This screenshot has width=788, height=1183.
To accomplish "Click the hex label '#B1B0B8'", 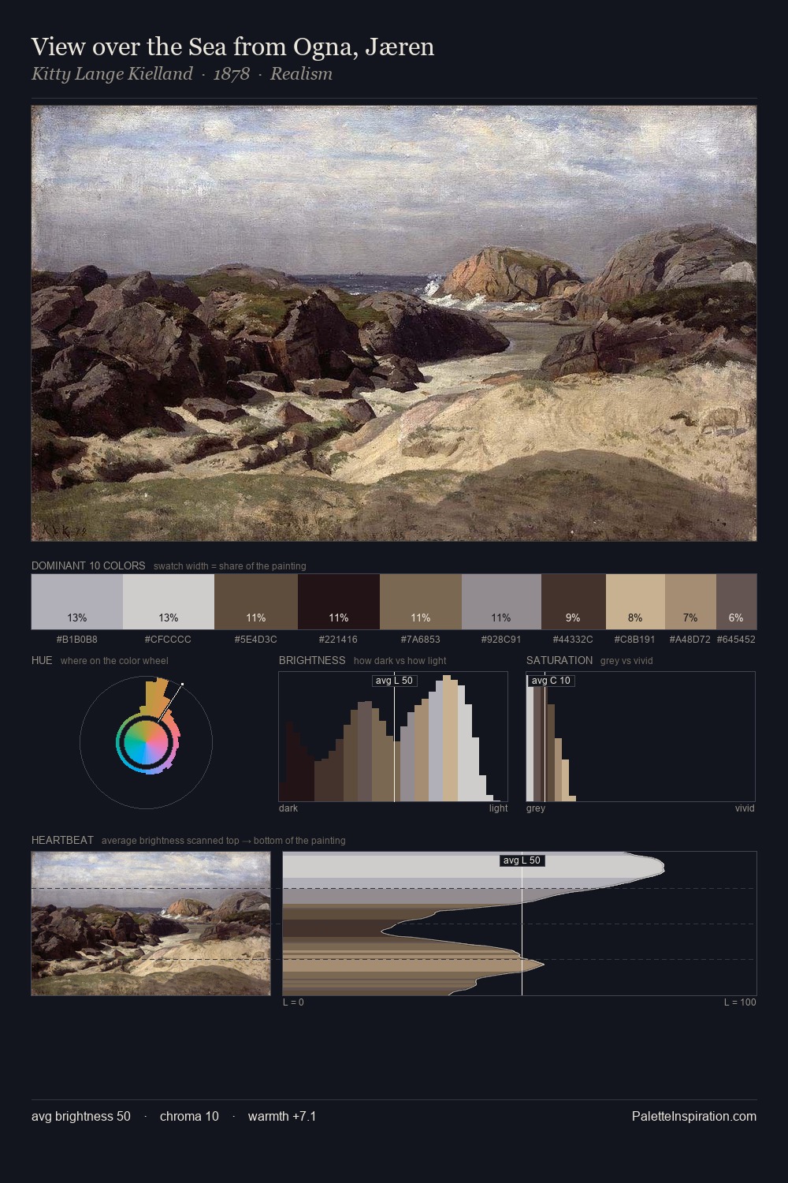I will tap(77, 640).
